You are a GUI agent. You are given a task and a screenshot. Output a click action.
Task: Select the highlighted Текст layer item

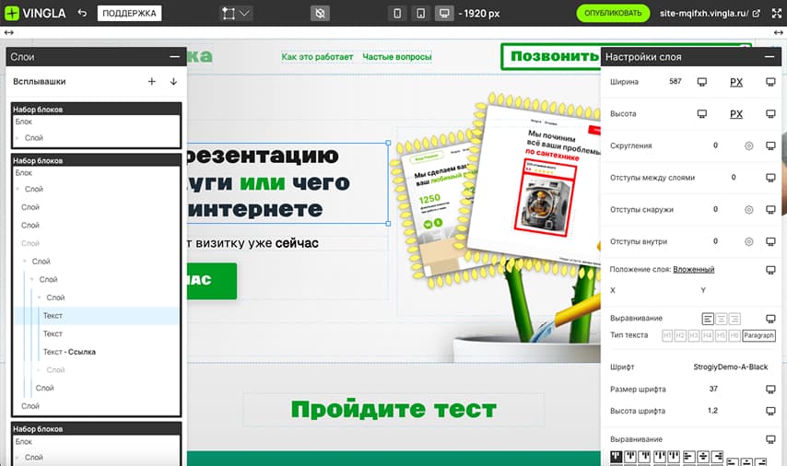point(53,316)
